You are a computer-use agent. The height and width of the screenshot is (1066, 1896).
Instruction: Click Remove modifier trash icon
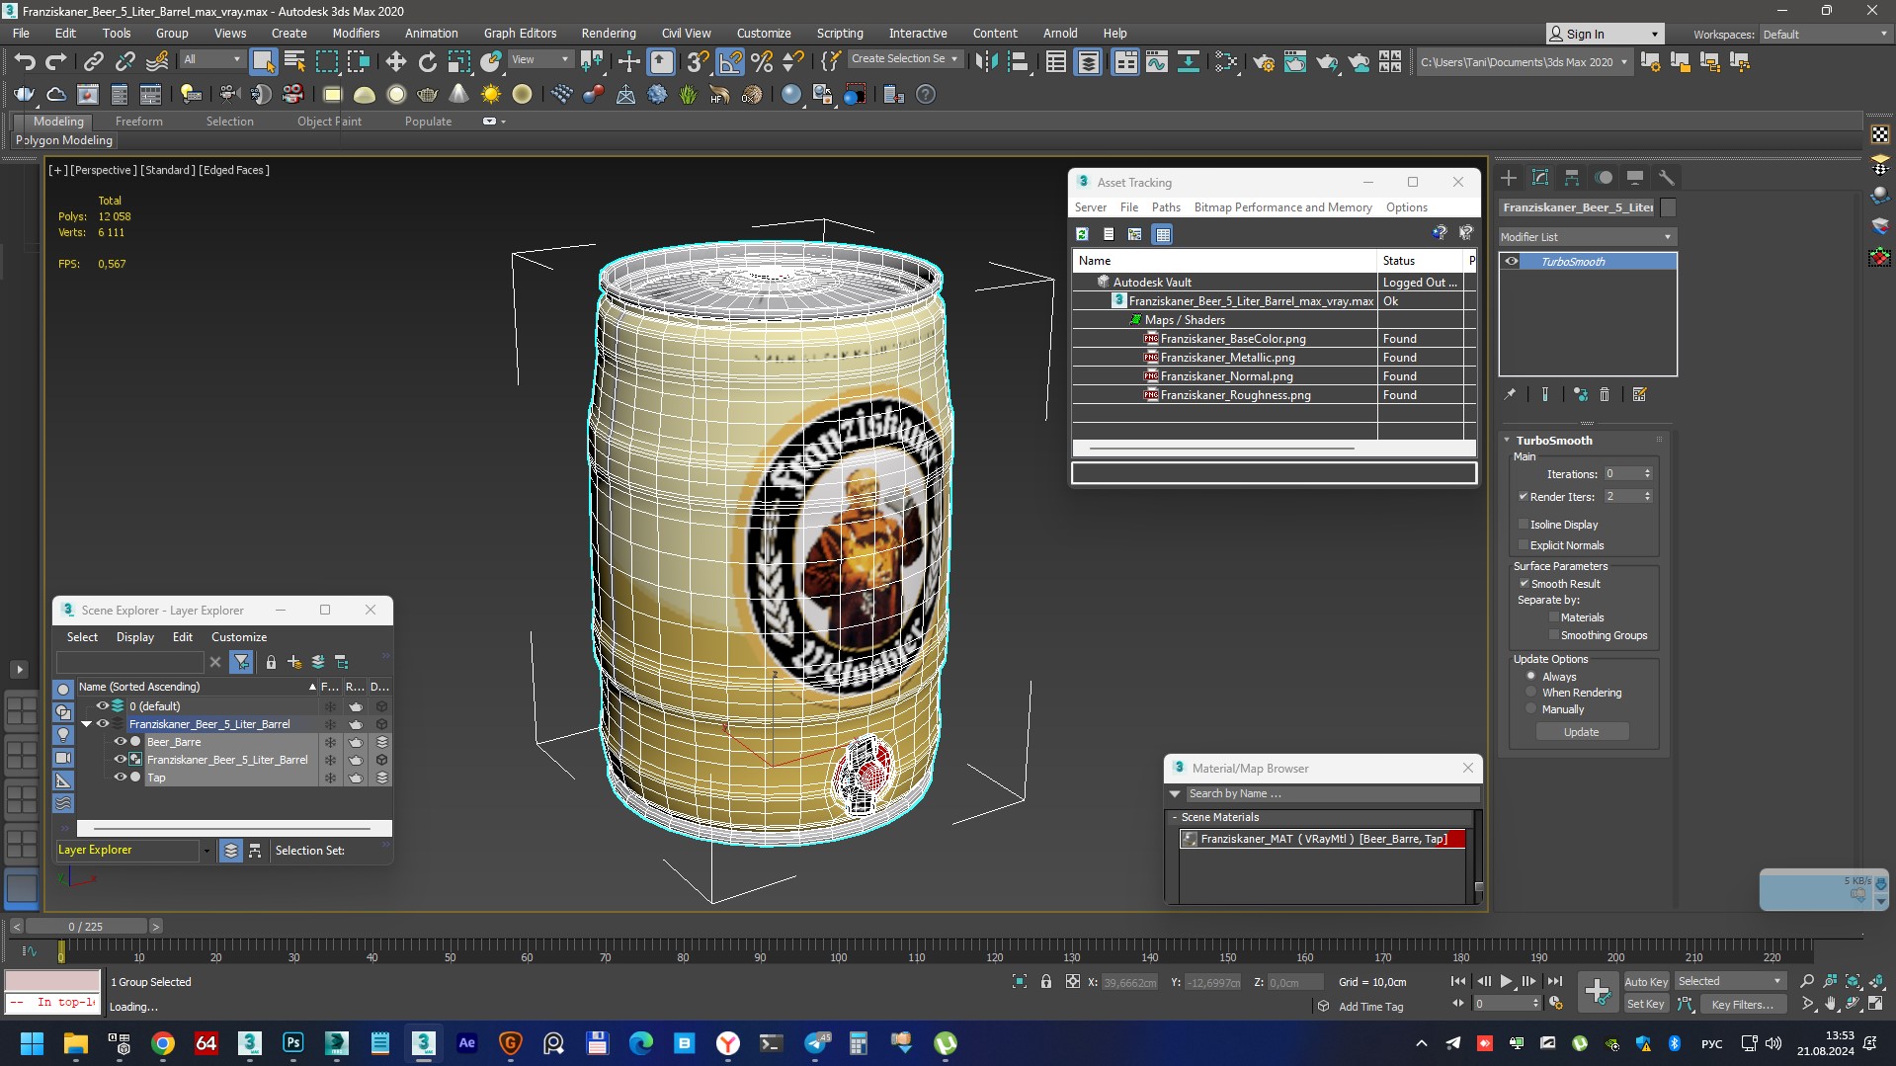click(1605, 394)
